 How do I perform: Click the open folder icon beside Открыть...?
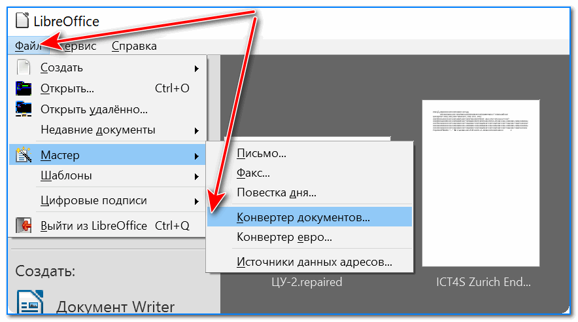[24, 88]
